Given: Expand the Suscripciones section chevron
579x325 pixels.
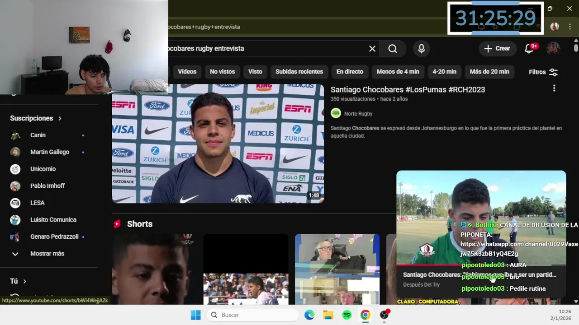Looking at the screenshot, I should click(60, 118).
